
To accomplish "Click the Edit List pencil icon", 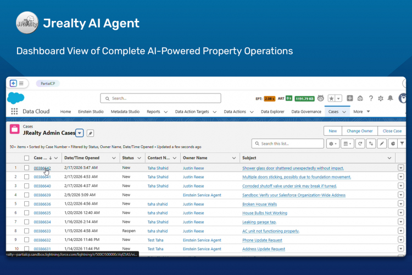I will [x=382, y=144].
